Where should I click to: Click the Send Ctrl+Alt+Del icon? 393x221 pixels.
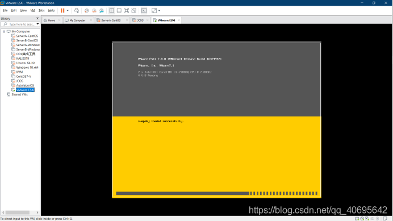[77, 11]
